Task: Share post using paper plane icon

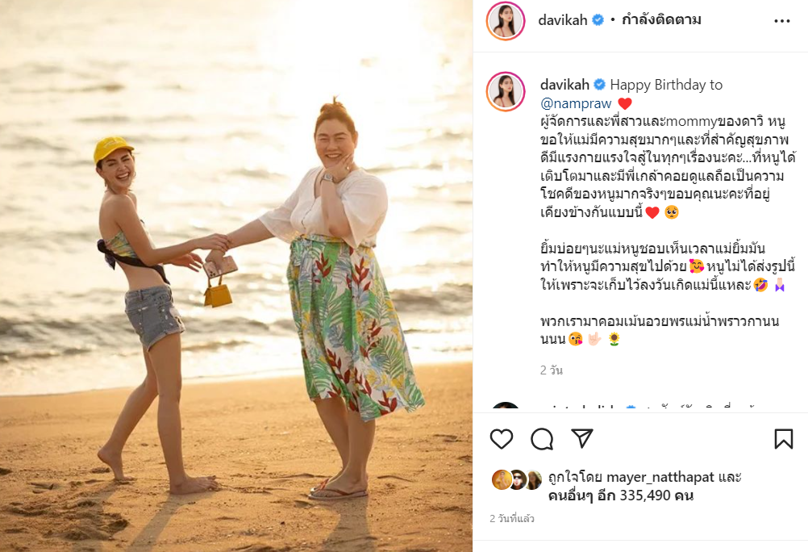Action: click(582, 438)
